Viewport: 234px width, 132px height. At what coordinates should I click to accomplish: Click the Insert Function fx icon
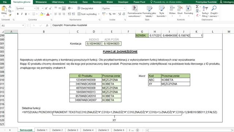point(47,25)
